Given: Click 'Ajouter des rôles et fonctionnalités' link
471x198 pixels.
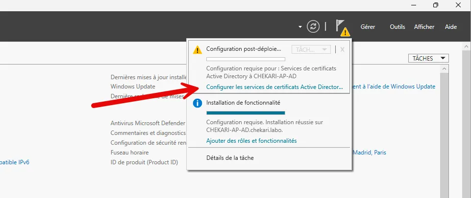Looking at the screenshot, I should pyautogui.click(x=251, y=141).
